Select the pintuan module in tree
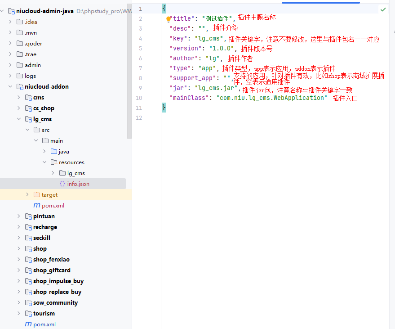Viewport: 395px width, 329px height. tap(44, 216)
